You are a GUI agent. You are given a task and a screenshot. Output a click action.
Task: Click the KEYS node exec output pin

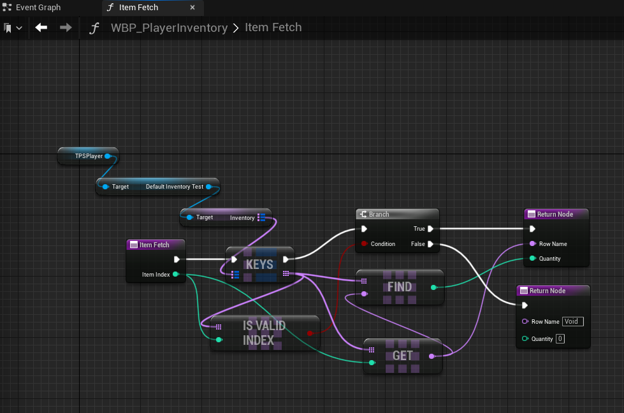286,259
